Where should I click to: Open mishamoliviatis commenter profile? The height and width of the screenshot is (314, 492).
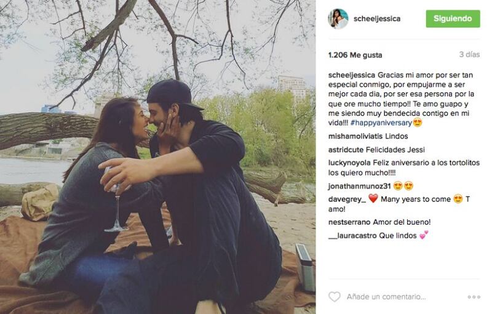click(x=355, y=136)
